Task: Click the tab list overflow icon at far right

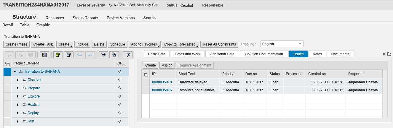Action: [389, 54]
